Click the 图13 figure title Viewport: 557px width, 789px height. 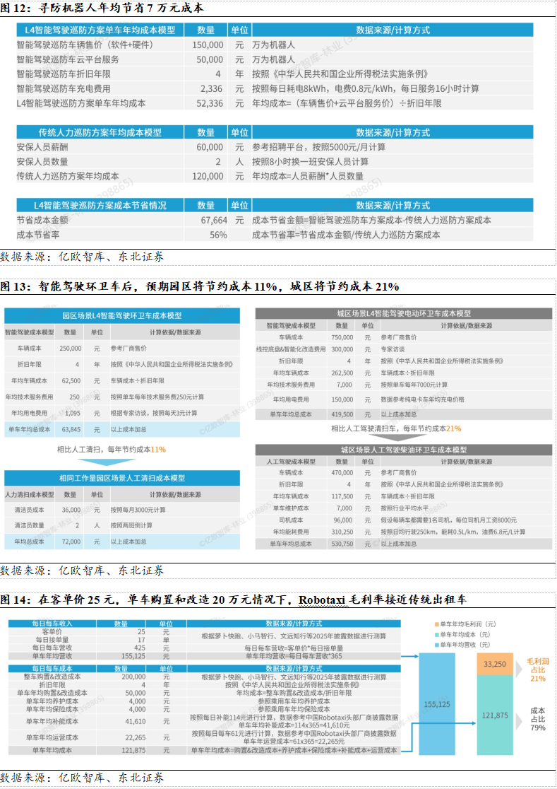point(200,286)
